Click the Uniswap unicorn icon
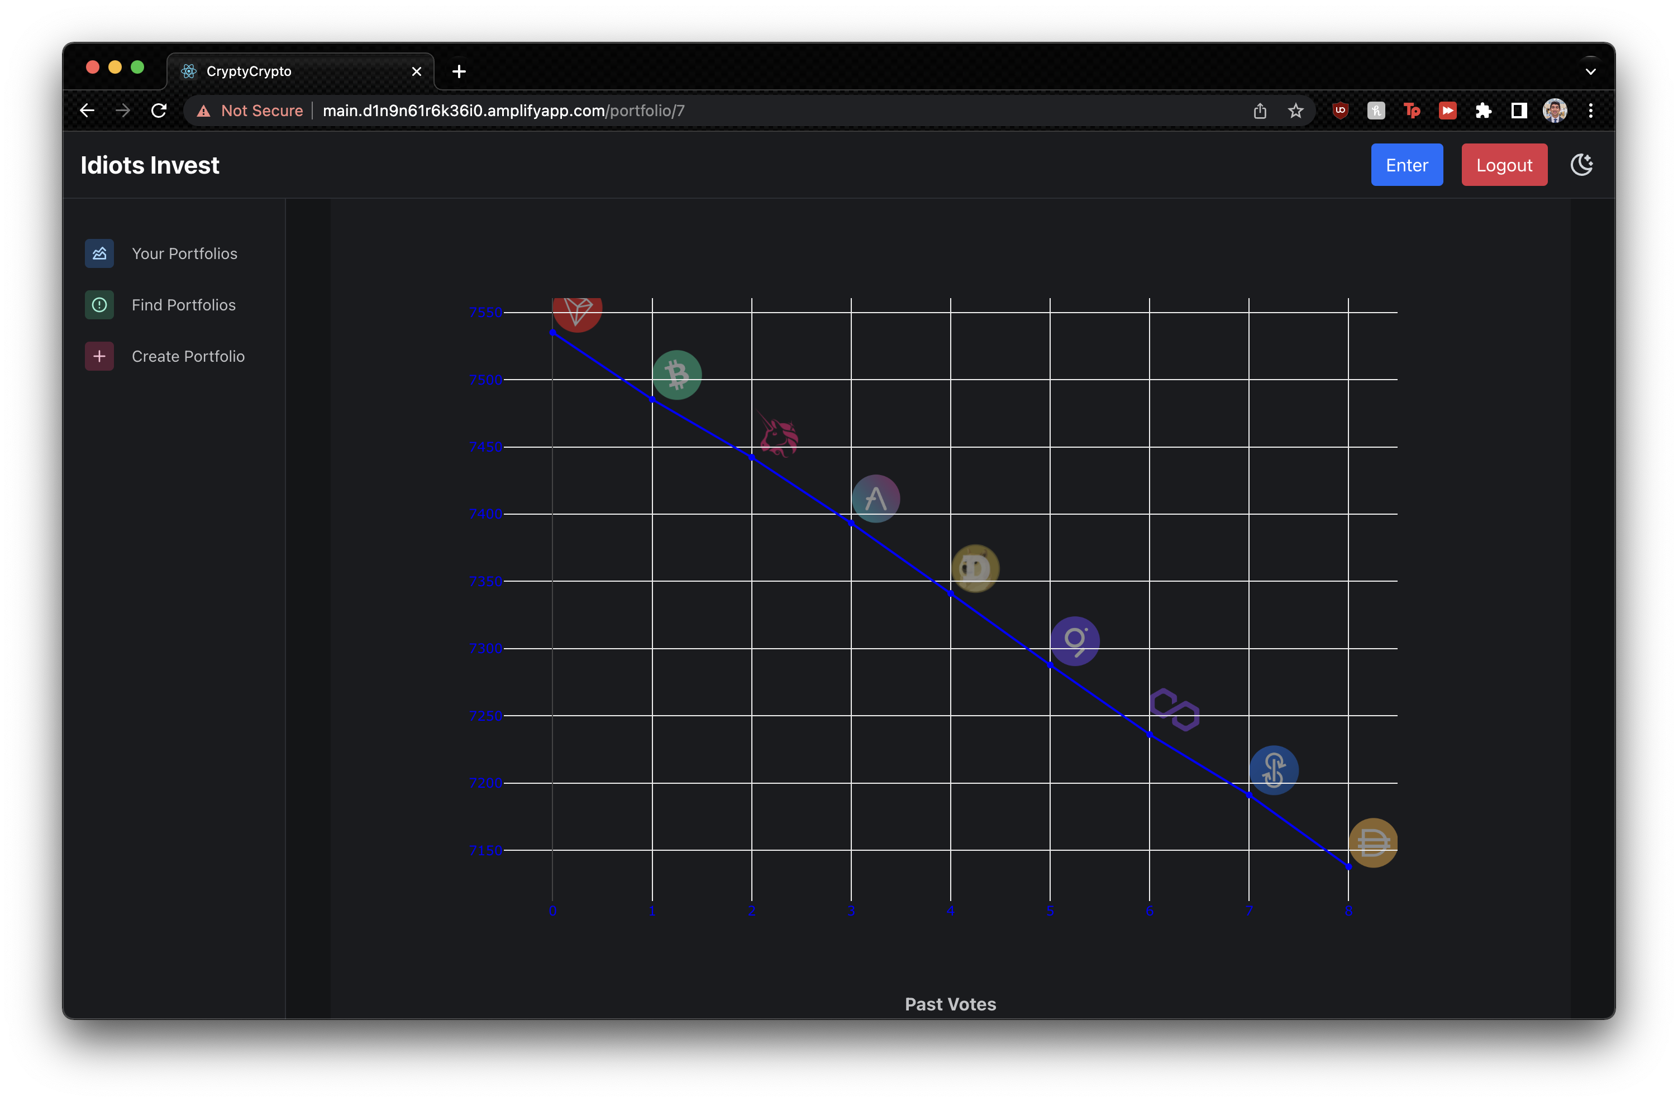Screen dimensions: 1678x1102 coord(778,436)
